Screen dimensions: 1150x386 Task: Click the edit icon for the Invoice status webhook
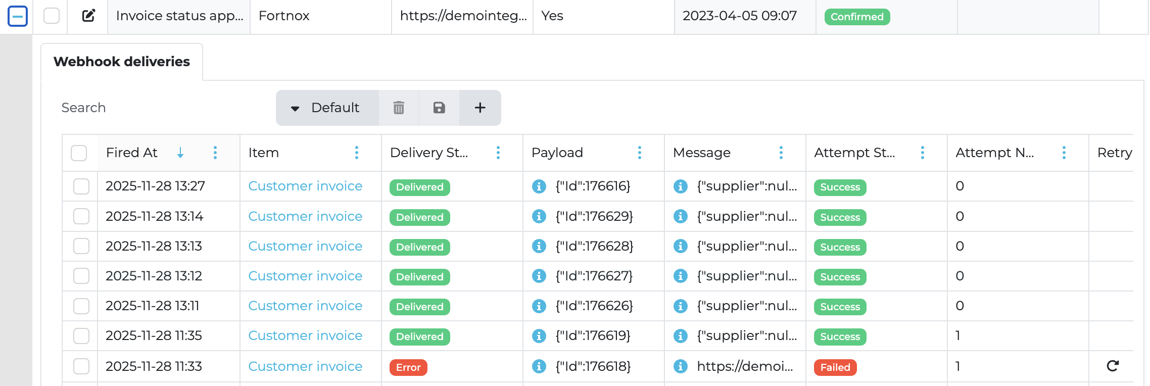[x=88, y=16]
